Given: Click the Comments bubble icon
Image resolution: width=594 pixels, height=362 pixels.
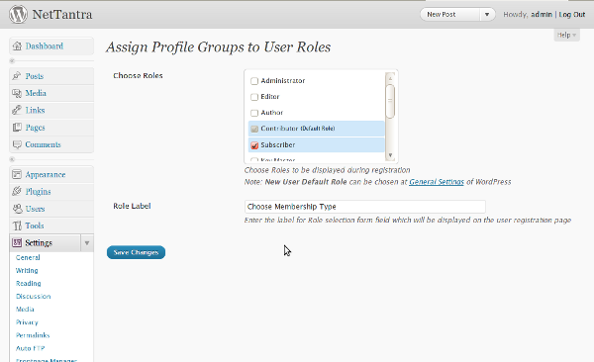Looking at the screenshot, I should coord(17,144).
